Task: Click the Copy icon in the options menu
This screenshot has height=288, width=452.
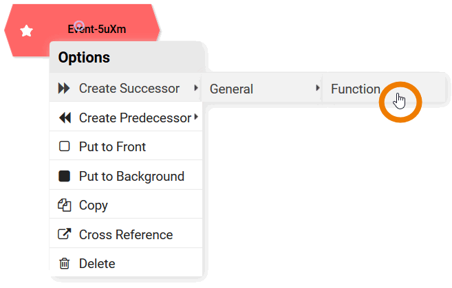Action: [65, 205]
